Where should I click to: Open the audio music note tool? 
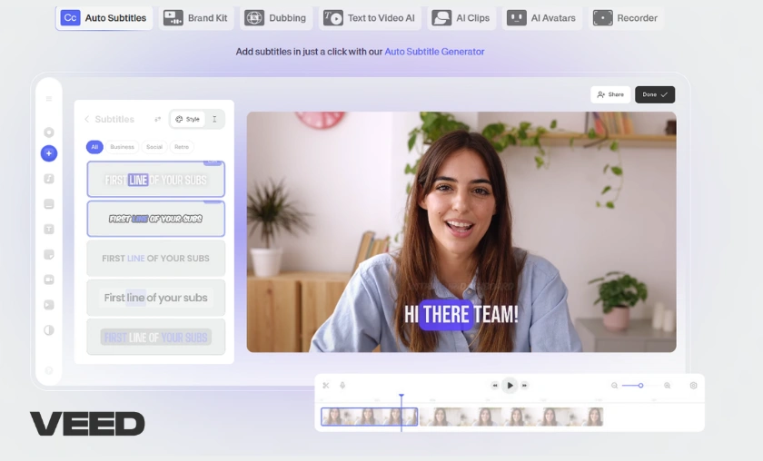49,179
